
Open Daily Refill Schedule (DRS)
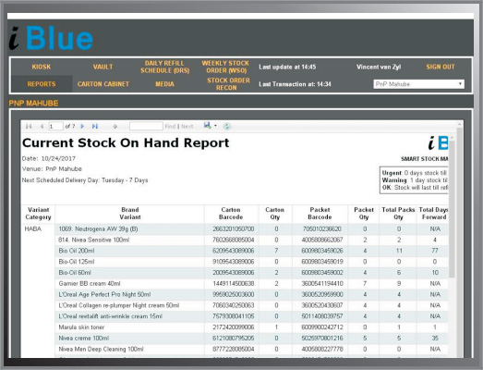(x=164, y=67)
